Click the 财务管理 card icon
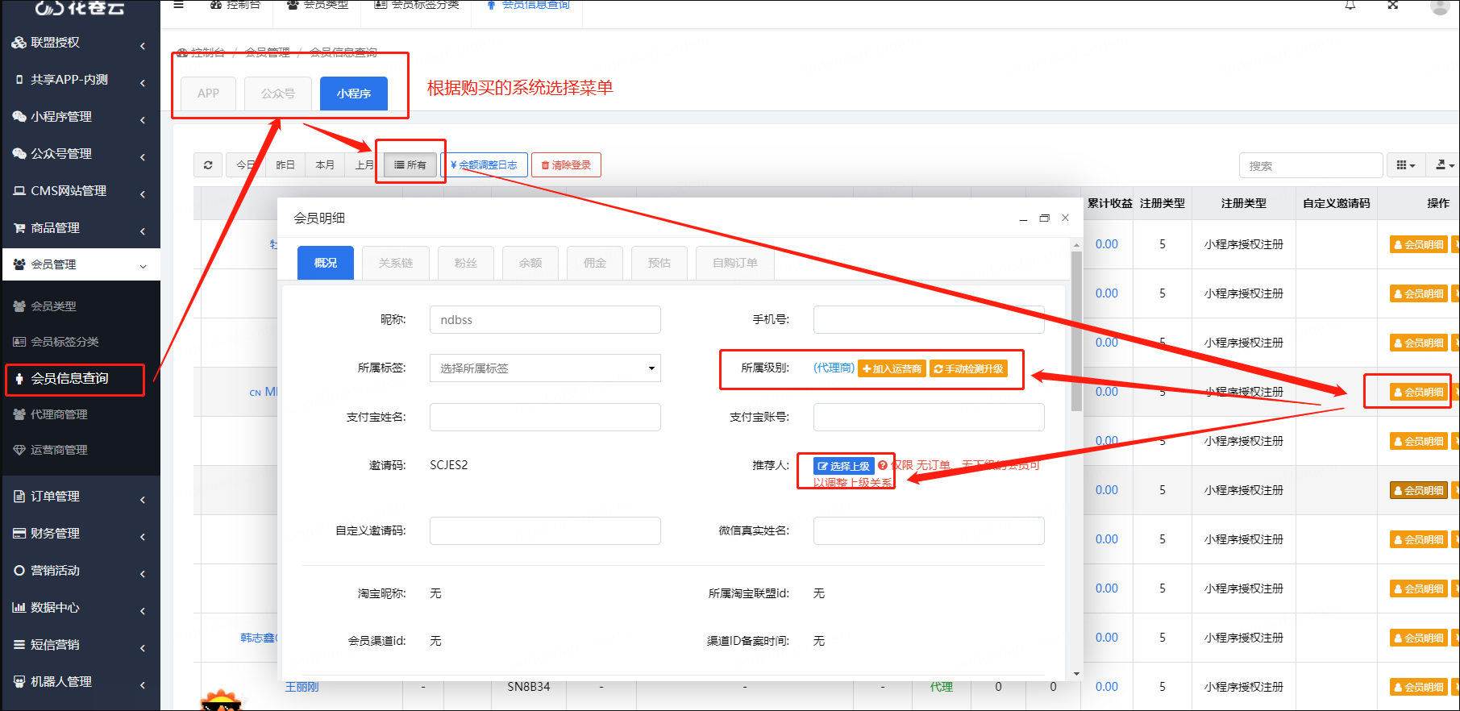The height and width of the screenshot is (711, 1460). click(x=19, y=534)
